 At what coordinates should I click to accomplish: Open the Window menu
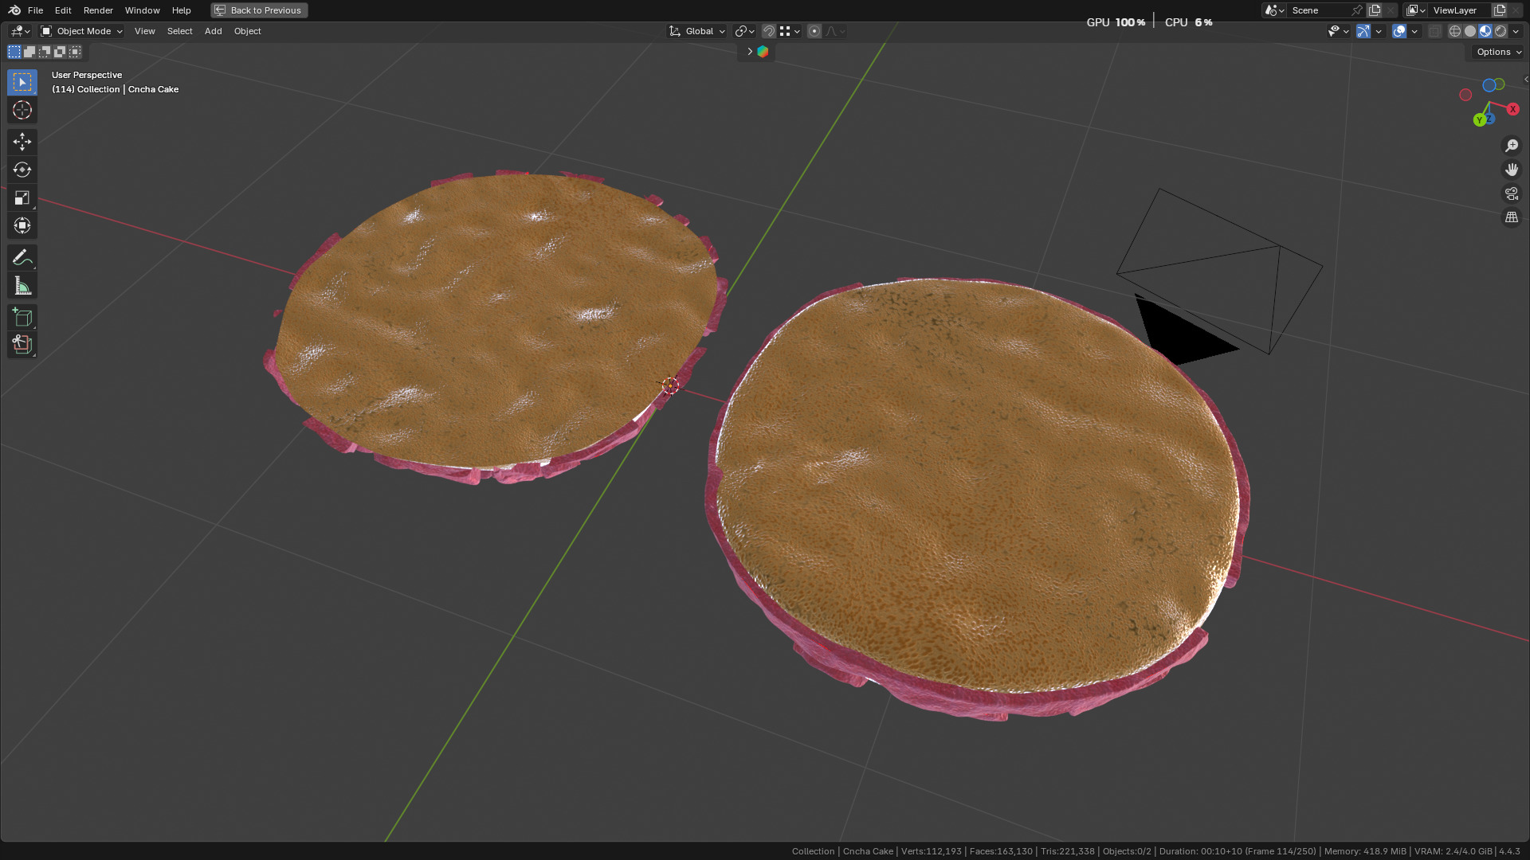coord(143,10)
